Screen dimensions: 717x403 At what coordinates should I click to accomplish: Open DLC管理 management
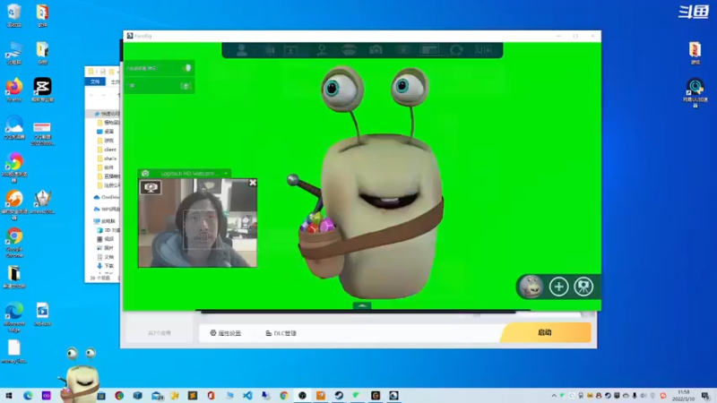[281, 333]
